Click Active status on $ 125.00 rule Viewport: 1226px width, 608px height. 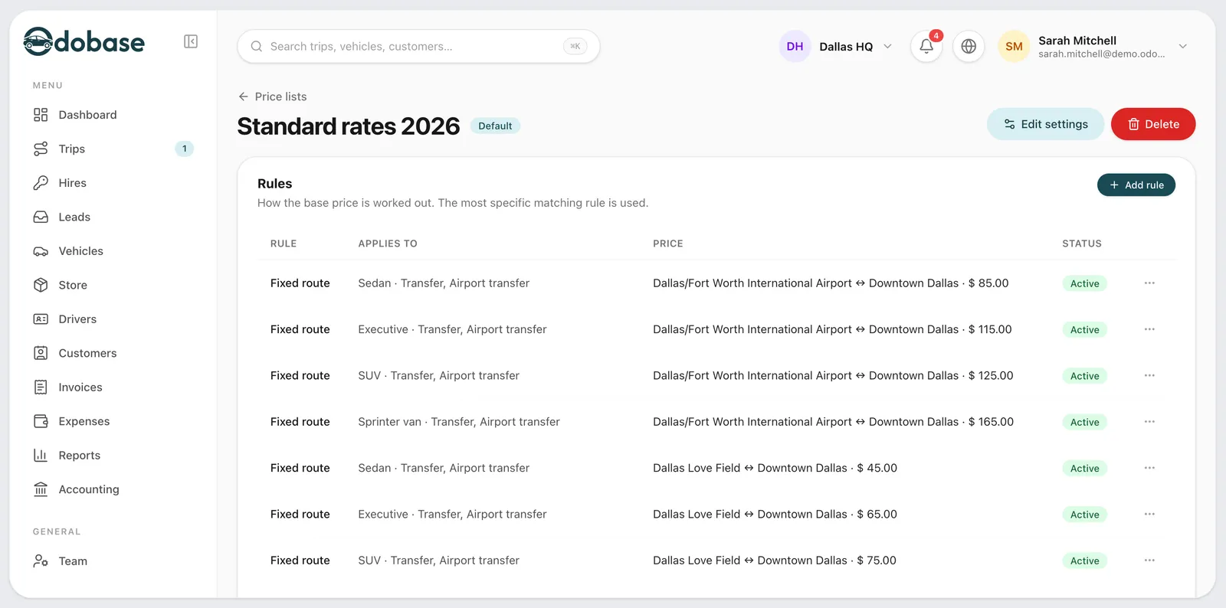(x=1084, y=376)
